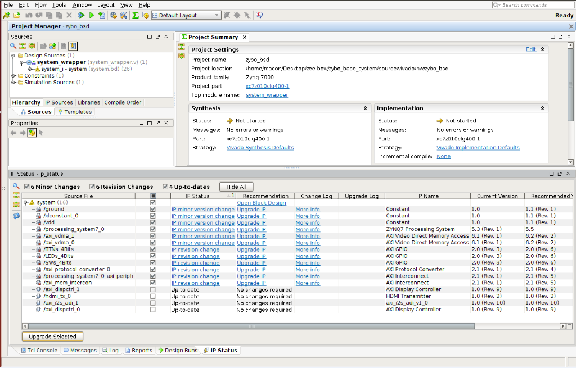Click Collapse All icon in Sources toolbar
576x368 pixels.
(22, 46)
